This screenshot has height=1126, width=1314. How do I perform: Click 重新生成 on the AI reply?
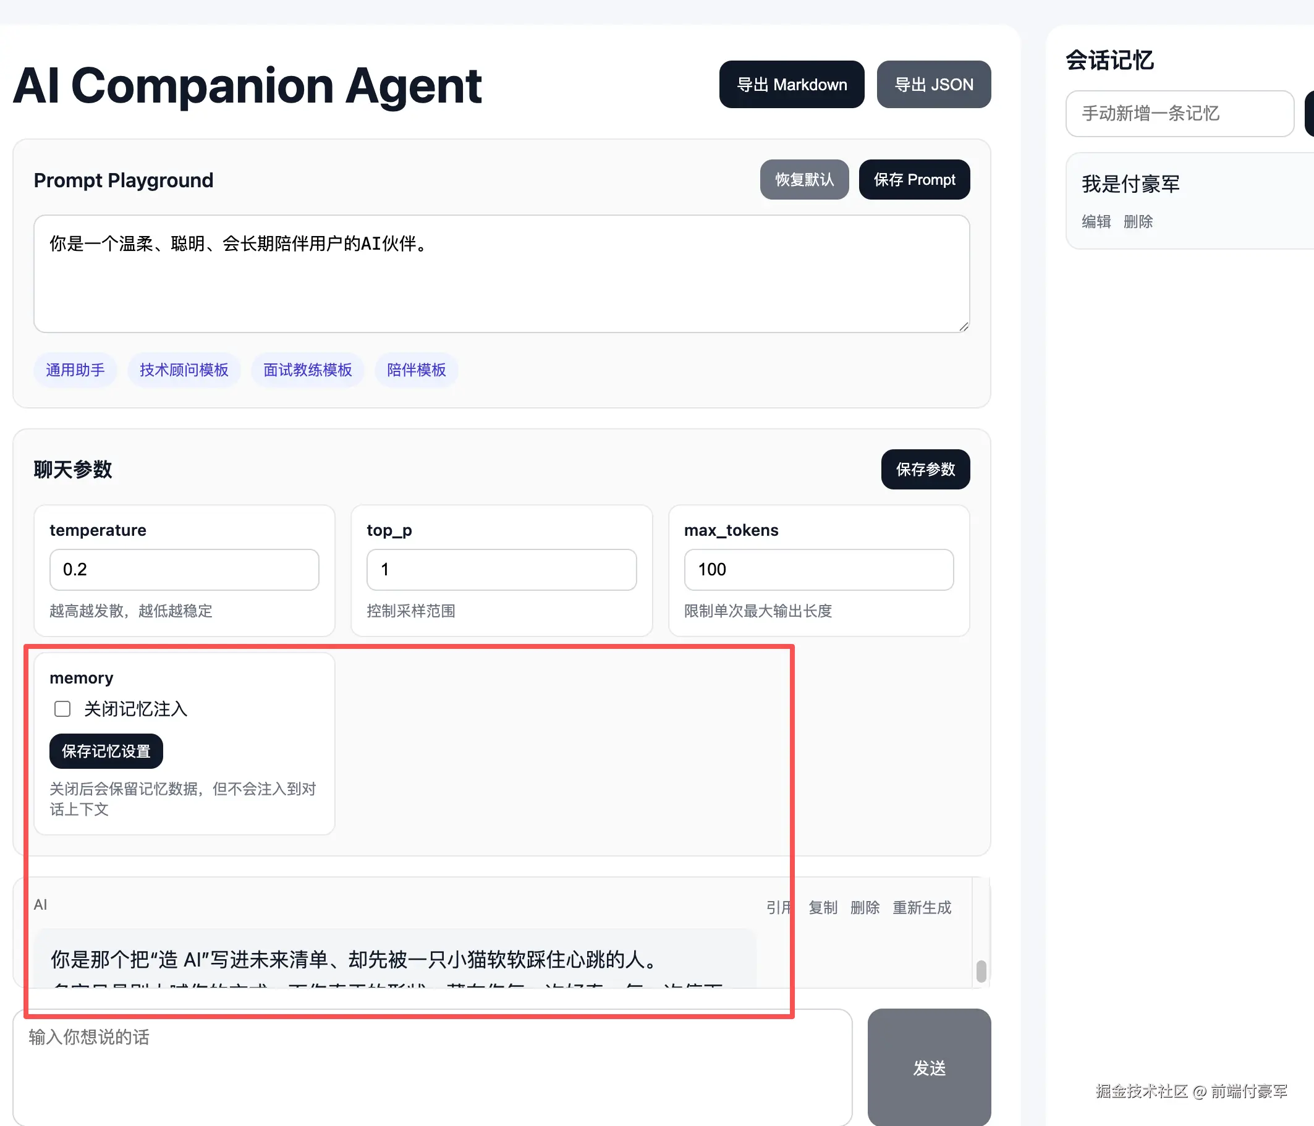[922, 907]
